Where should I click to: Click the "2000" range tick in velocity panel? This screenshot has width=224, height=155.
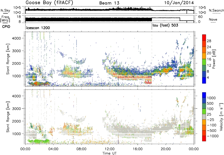pyautogui.click(x=17, y=121)
